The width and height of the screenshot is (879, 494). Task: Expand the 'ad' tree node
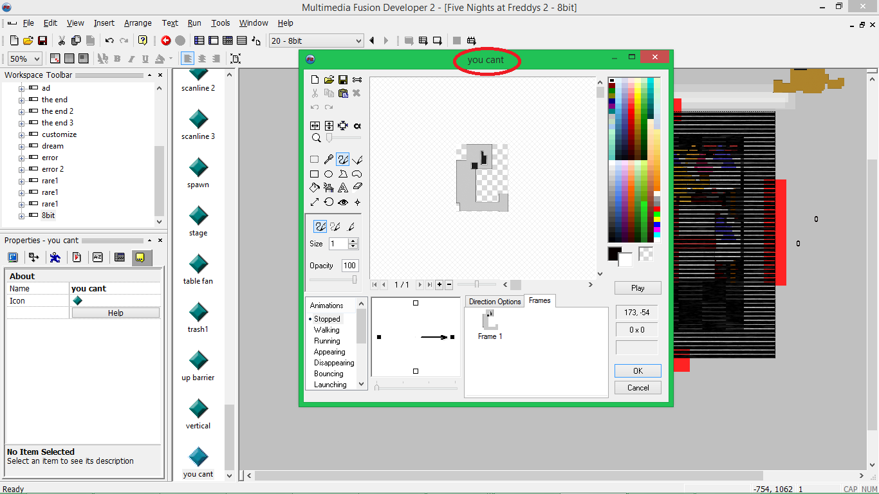point(21,89)
